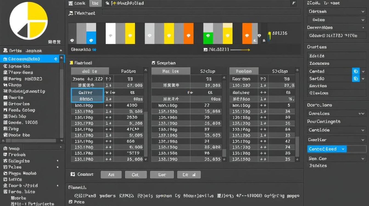Viewport: 369px width, 206px height.
Task: Open the Cartesb dropdown at top right
Action: [336, 12]
